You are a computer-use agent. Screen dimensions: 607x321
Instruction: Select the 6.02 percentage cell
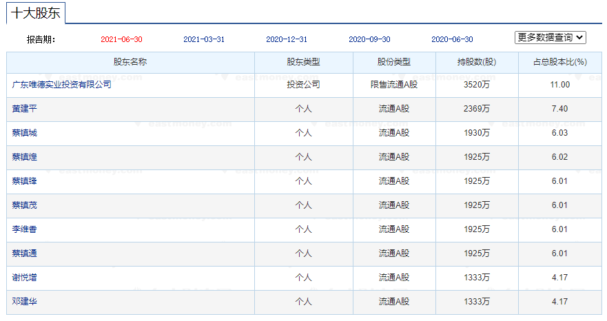[x=559, y=157]
